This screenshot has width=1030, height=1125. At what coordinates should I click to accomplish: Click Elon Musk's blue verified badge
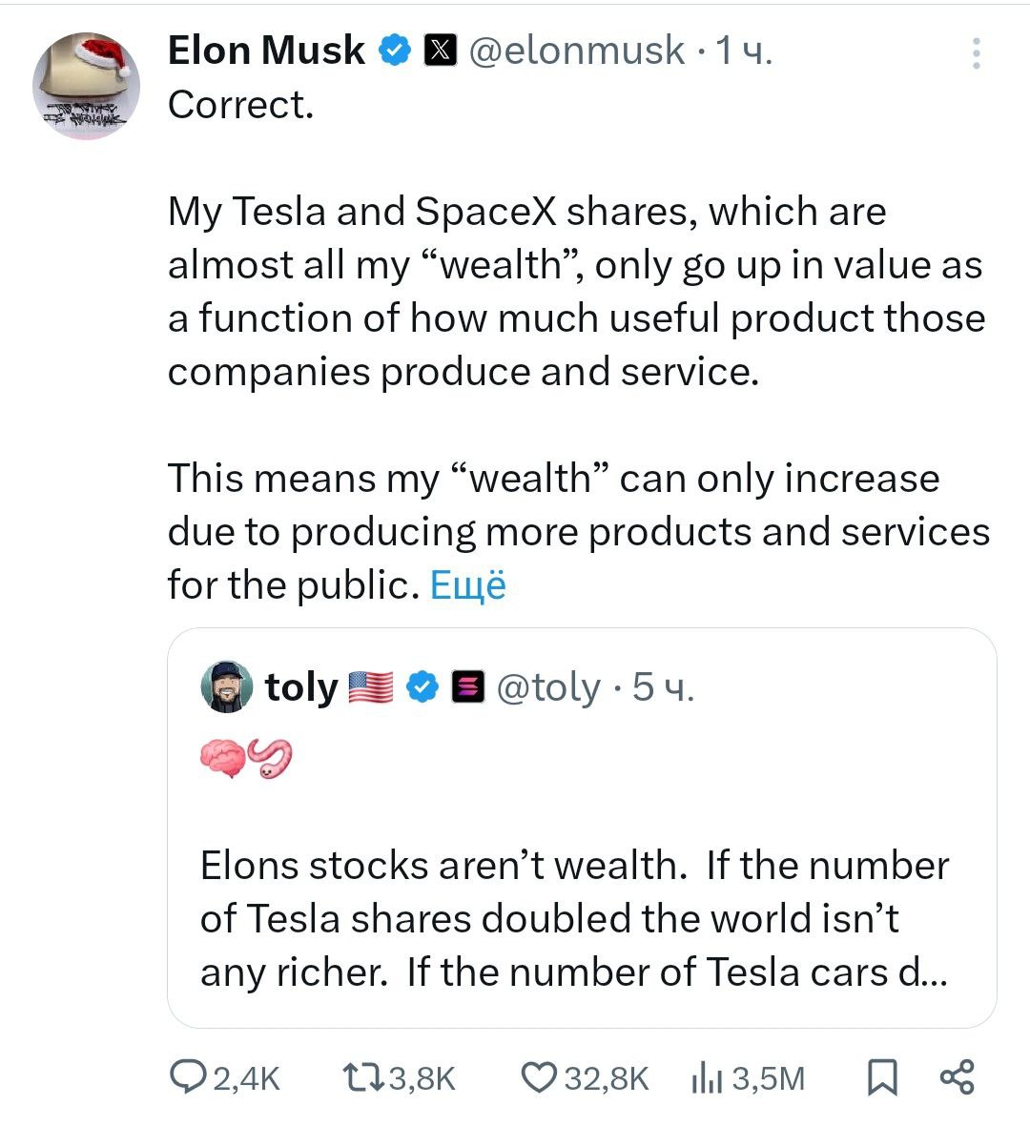pos(395,51)
